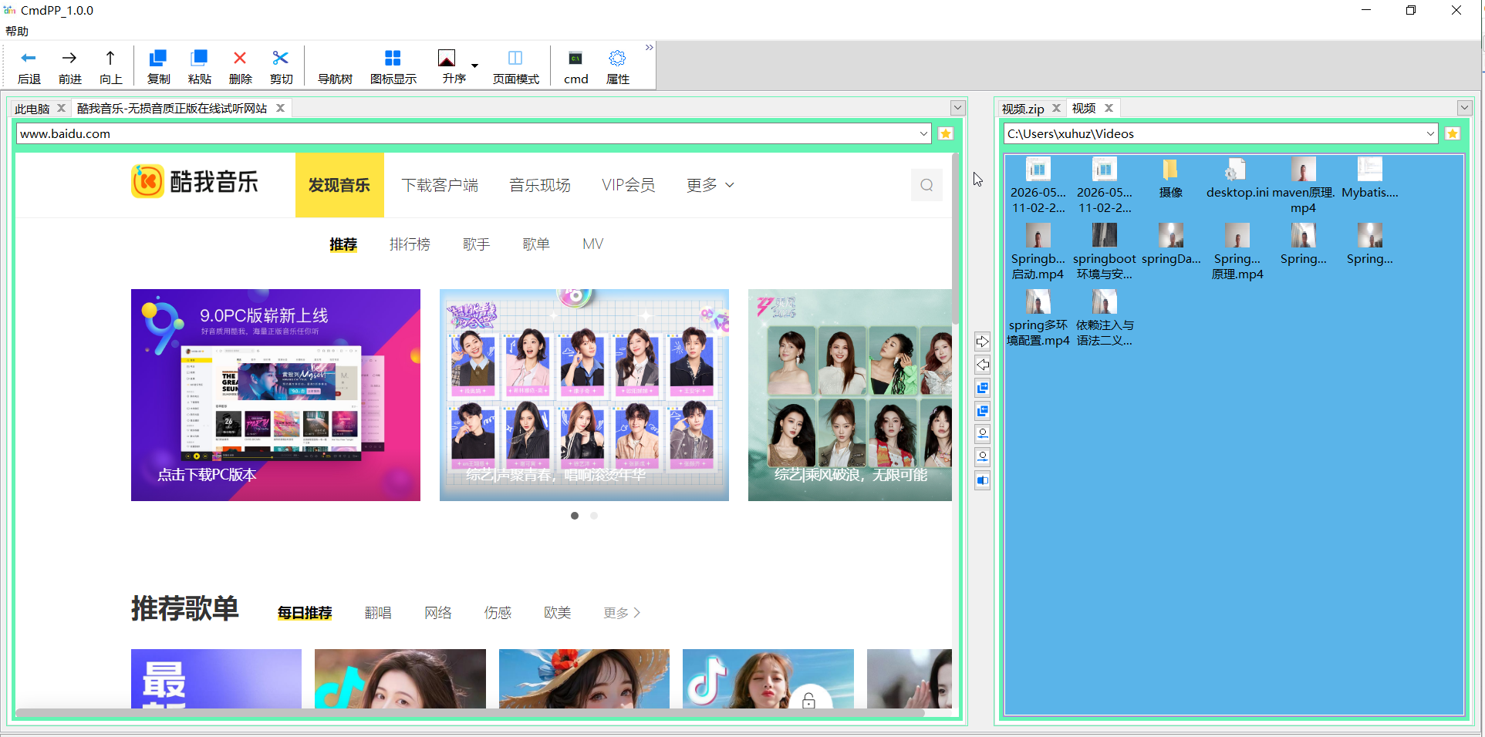Close the 视频 tab in right pane
Screen dimensions: 1485x737
click(x=1109, y=108)
